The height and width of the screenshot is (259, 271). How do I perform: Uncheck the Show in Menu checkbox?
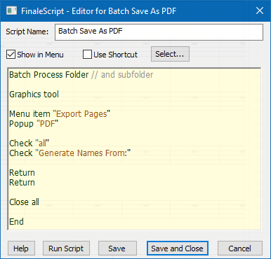[x=11, y=55]
